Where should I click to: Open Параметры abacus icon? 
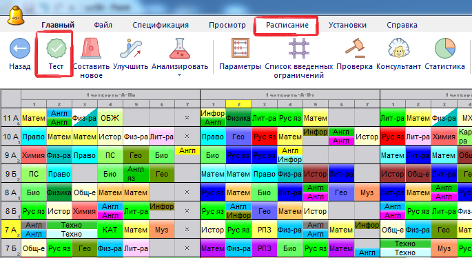click(240, 48)
